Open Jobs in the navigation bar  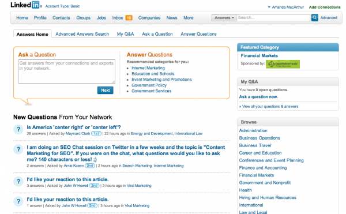coord(101,18)
